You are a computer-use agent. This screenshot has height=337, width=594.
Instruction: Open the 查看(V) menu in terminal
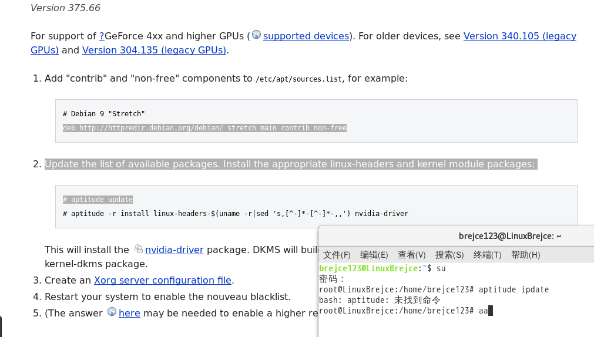[x=411, y=255]
